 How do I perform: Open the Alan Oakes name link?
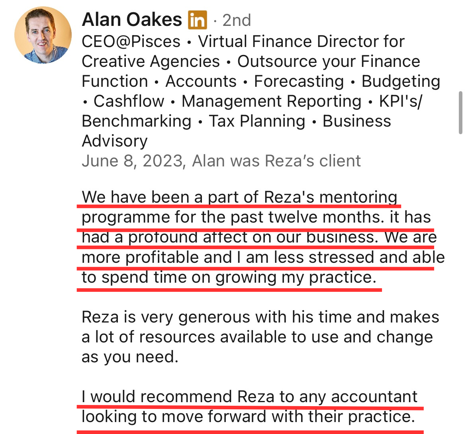coord(132,20)
